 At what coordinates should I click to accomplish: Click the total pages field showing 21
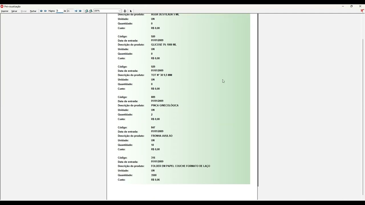pos(70,11)
